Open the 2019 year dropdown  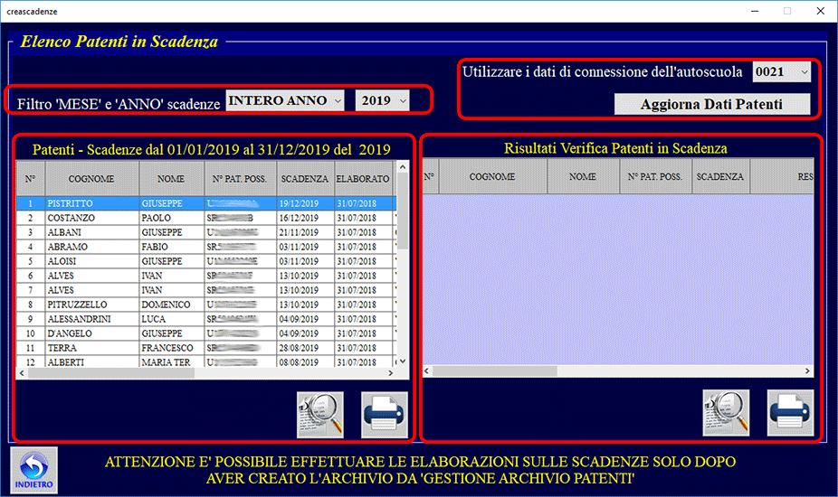[x=382, y=100]
